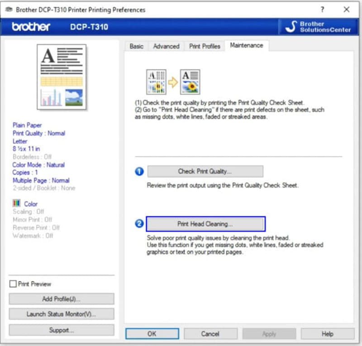The height and width of the screenshot is (346, 362).
Task: Click the printer icon in title bar
Action: 9,10
